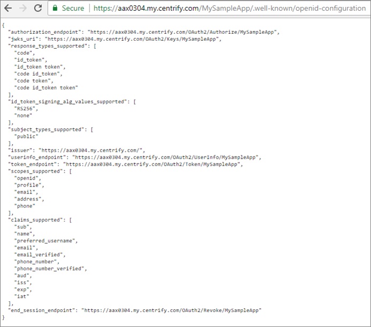
Task: Click the Secure label in address bar
Action: pyautogui.click(x=73, y=8)
